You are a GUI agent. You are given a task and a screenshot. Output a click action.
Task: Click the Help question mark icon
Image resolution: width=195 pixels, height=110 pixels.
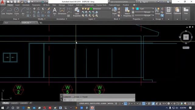coord(168,2)
